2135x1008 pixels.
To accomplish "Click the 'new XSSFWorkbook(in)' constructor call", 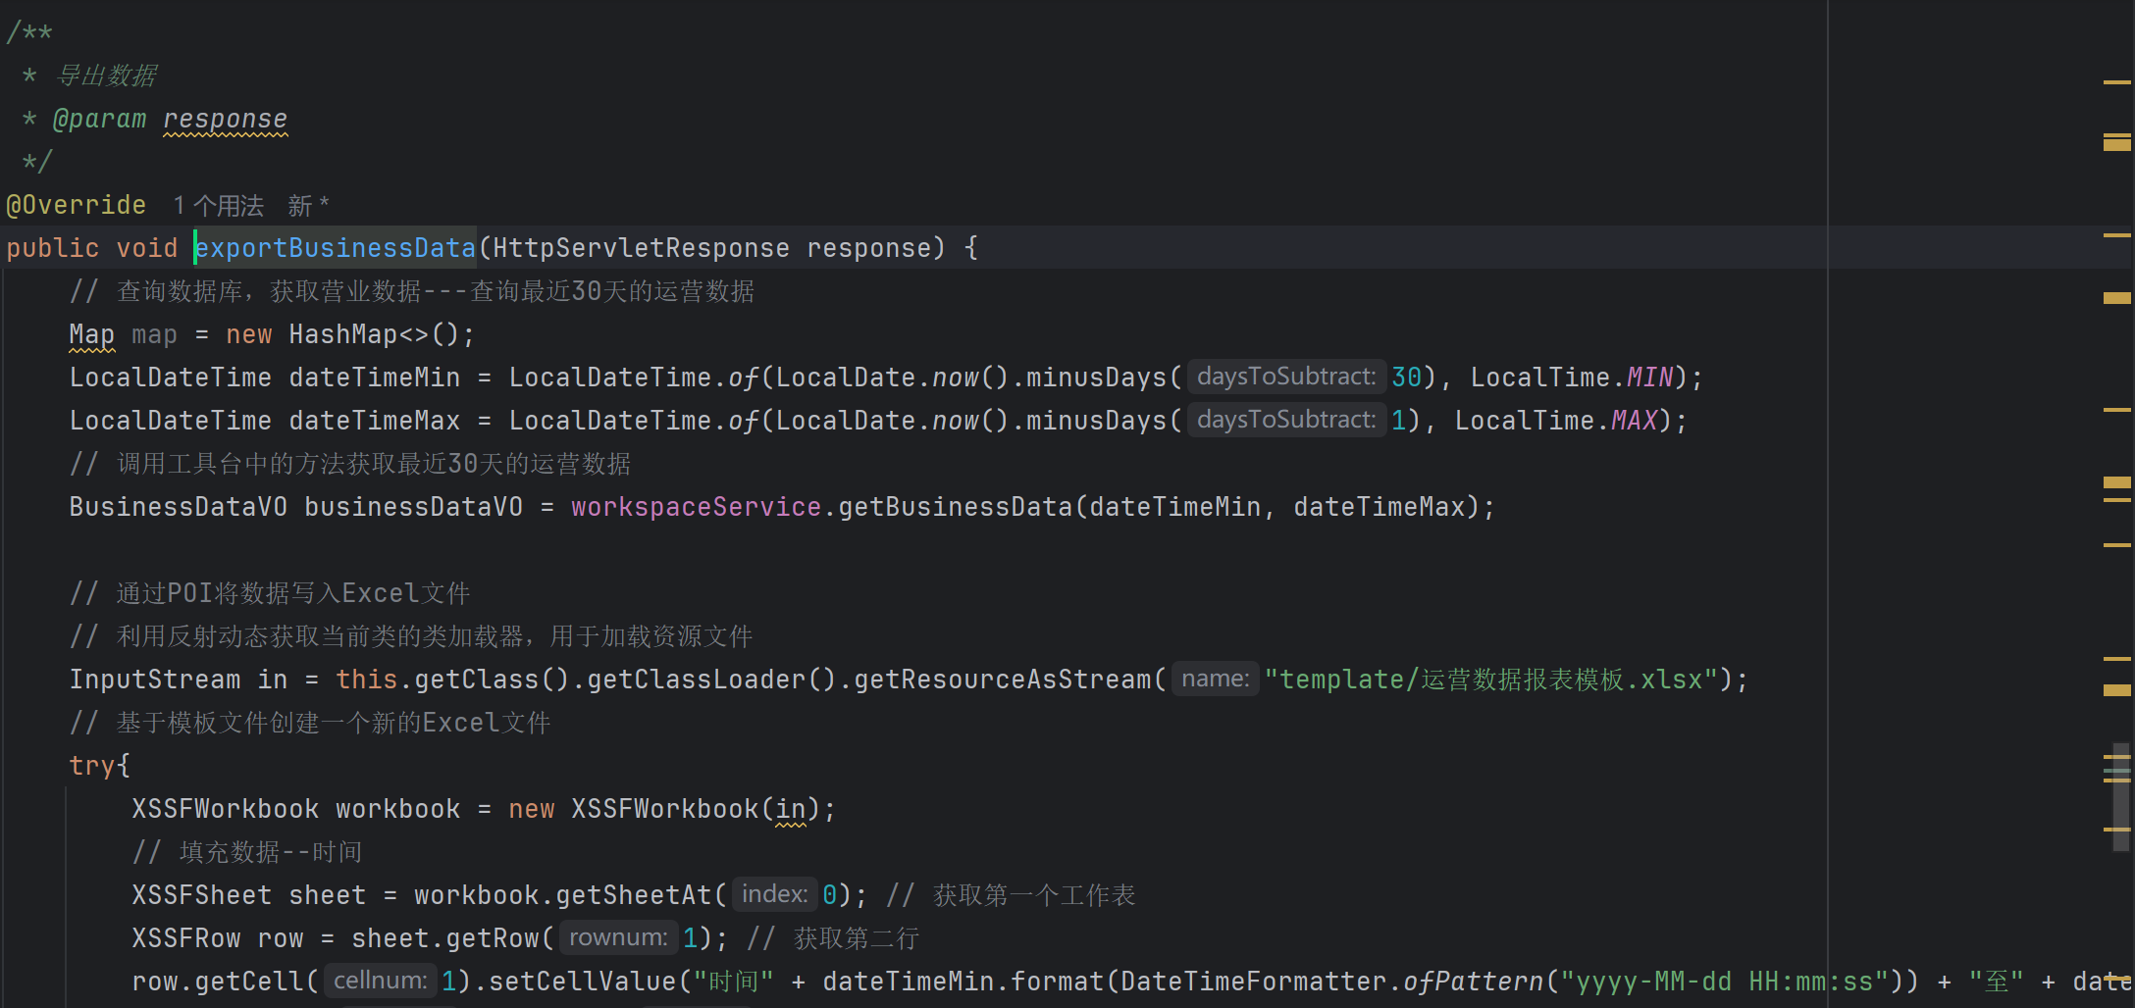I will coord(664,809).
